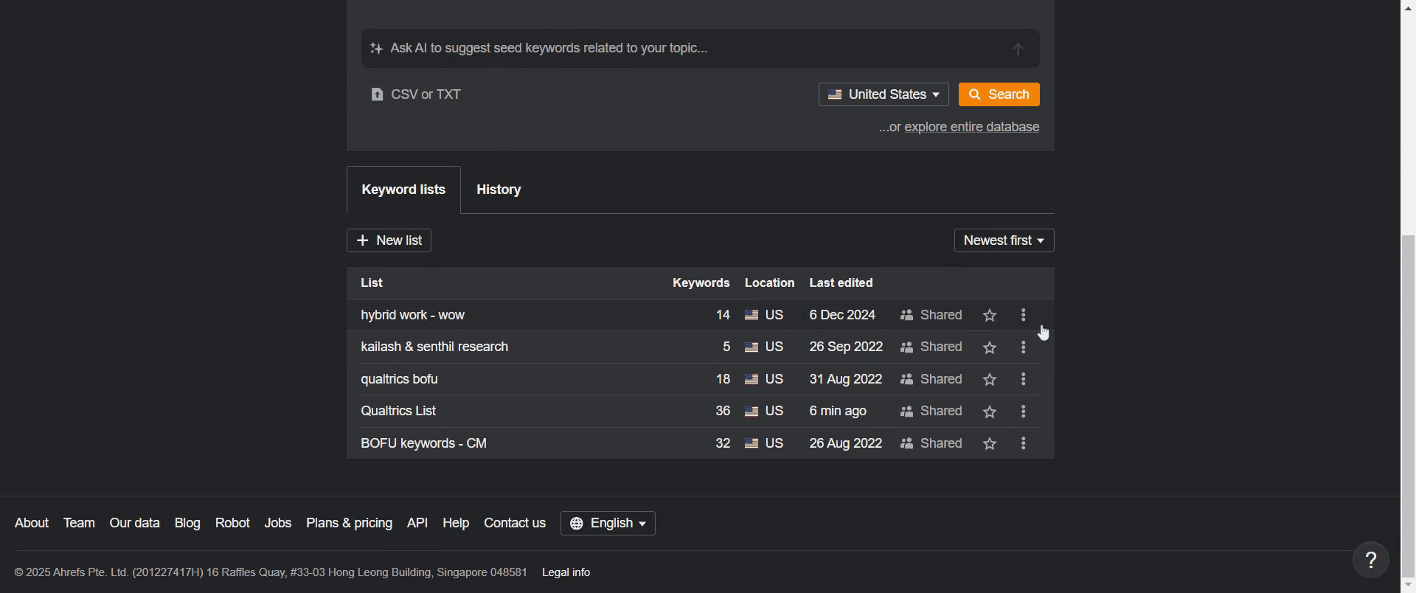The image size is (1416, 593).
Task: Click the Shared people icon for hybrid work - wow
Action: click(x=907, y=316)
